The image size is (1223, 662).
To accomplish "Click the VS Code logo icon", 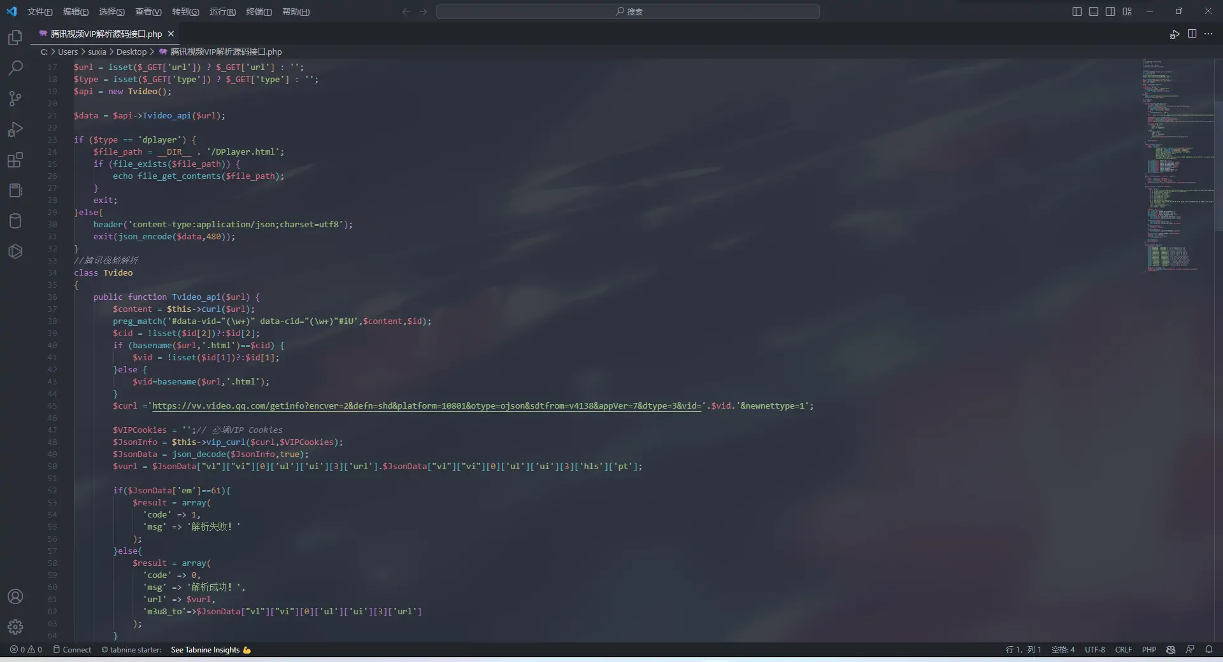I will [11, 11].
